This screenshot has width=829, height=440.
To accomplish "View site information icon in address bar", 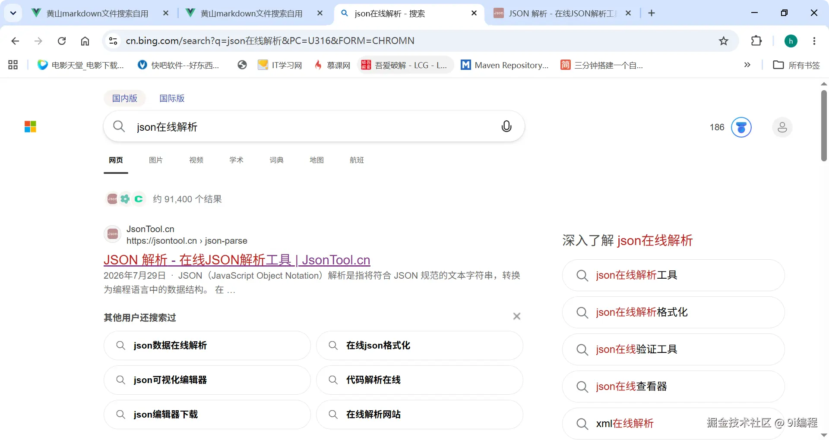I will 113,41.
